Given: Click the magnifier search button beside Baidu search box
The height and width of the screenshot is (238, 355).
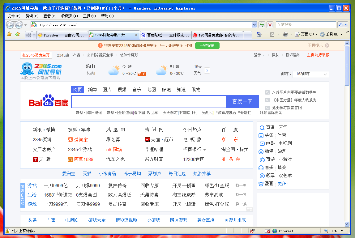Looking at the screenshot, I should click(x=340, y=24).
